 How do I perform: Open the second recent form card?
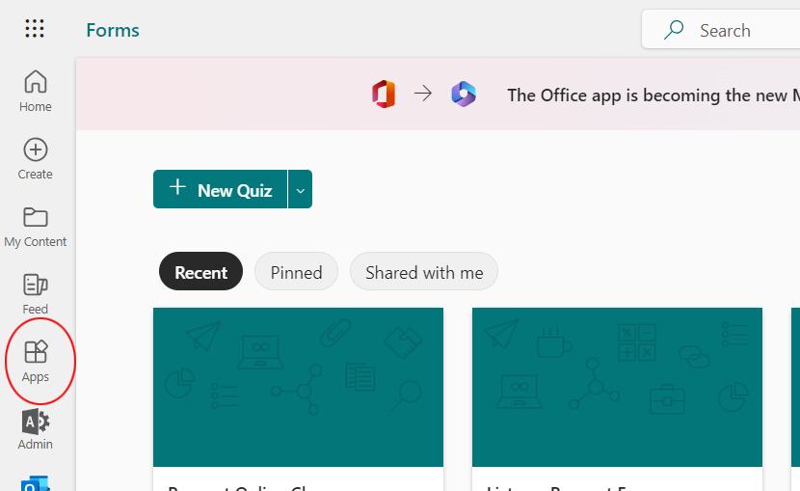[617, 396]
